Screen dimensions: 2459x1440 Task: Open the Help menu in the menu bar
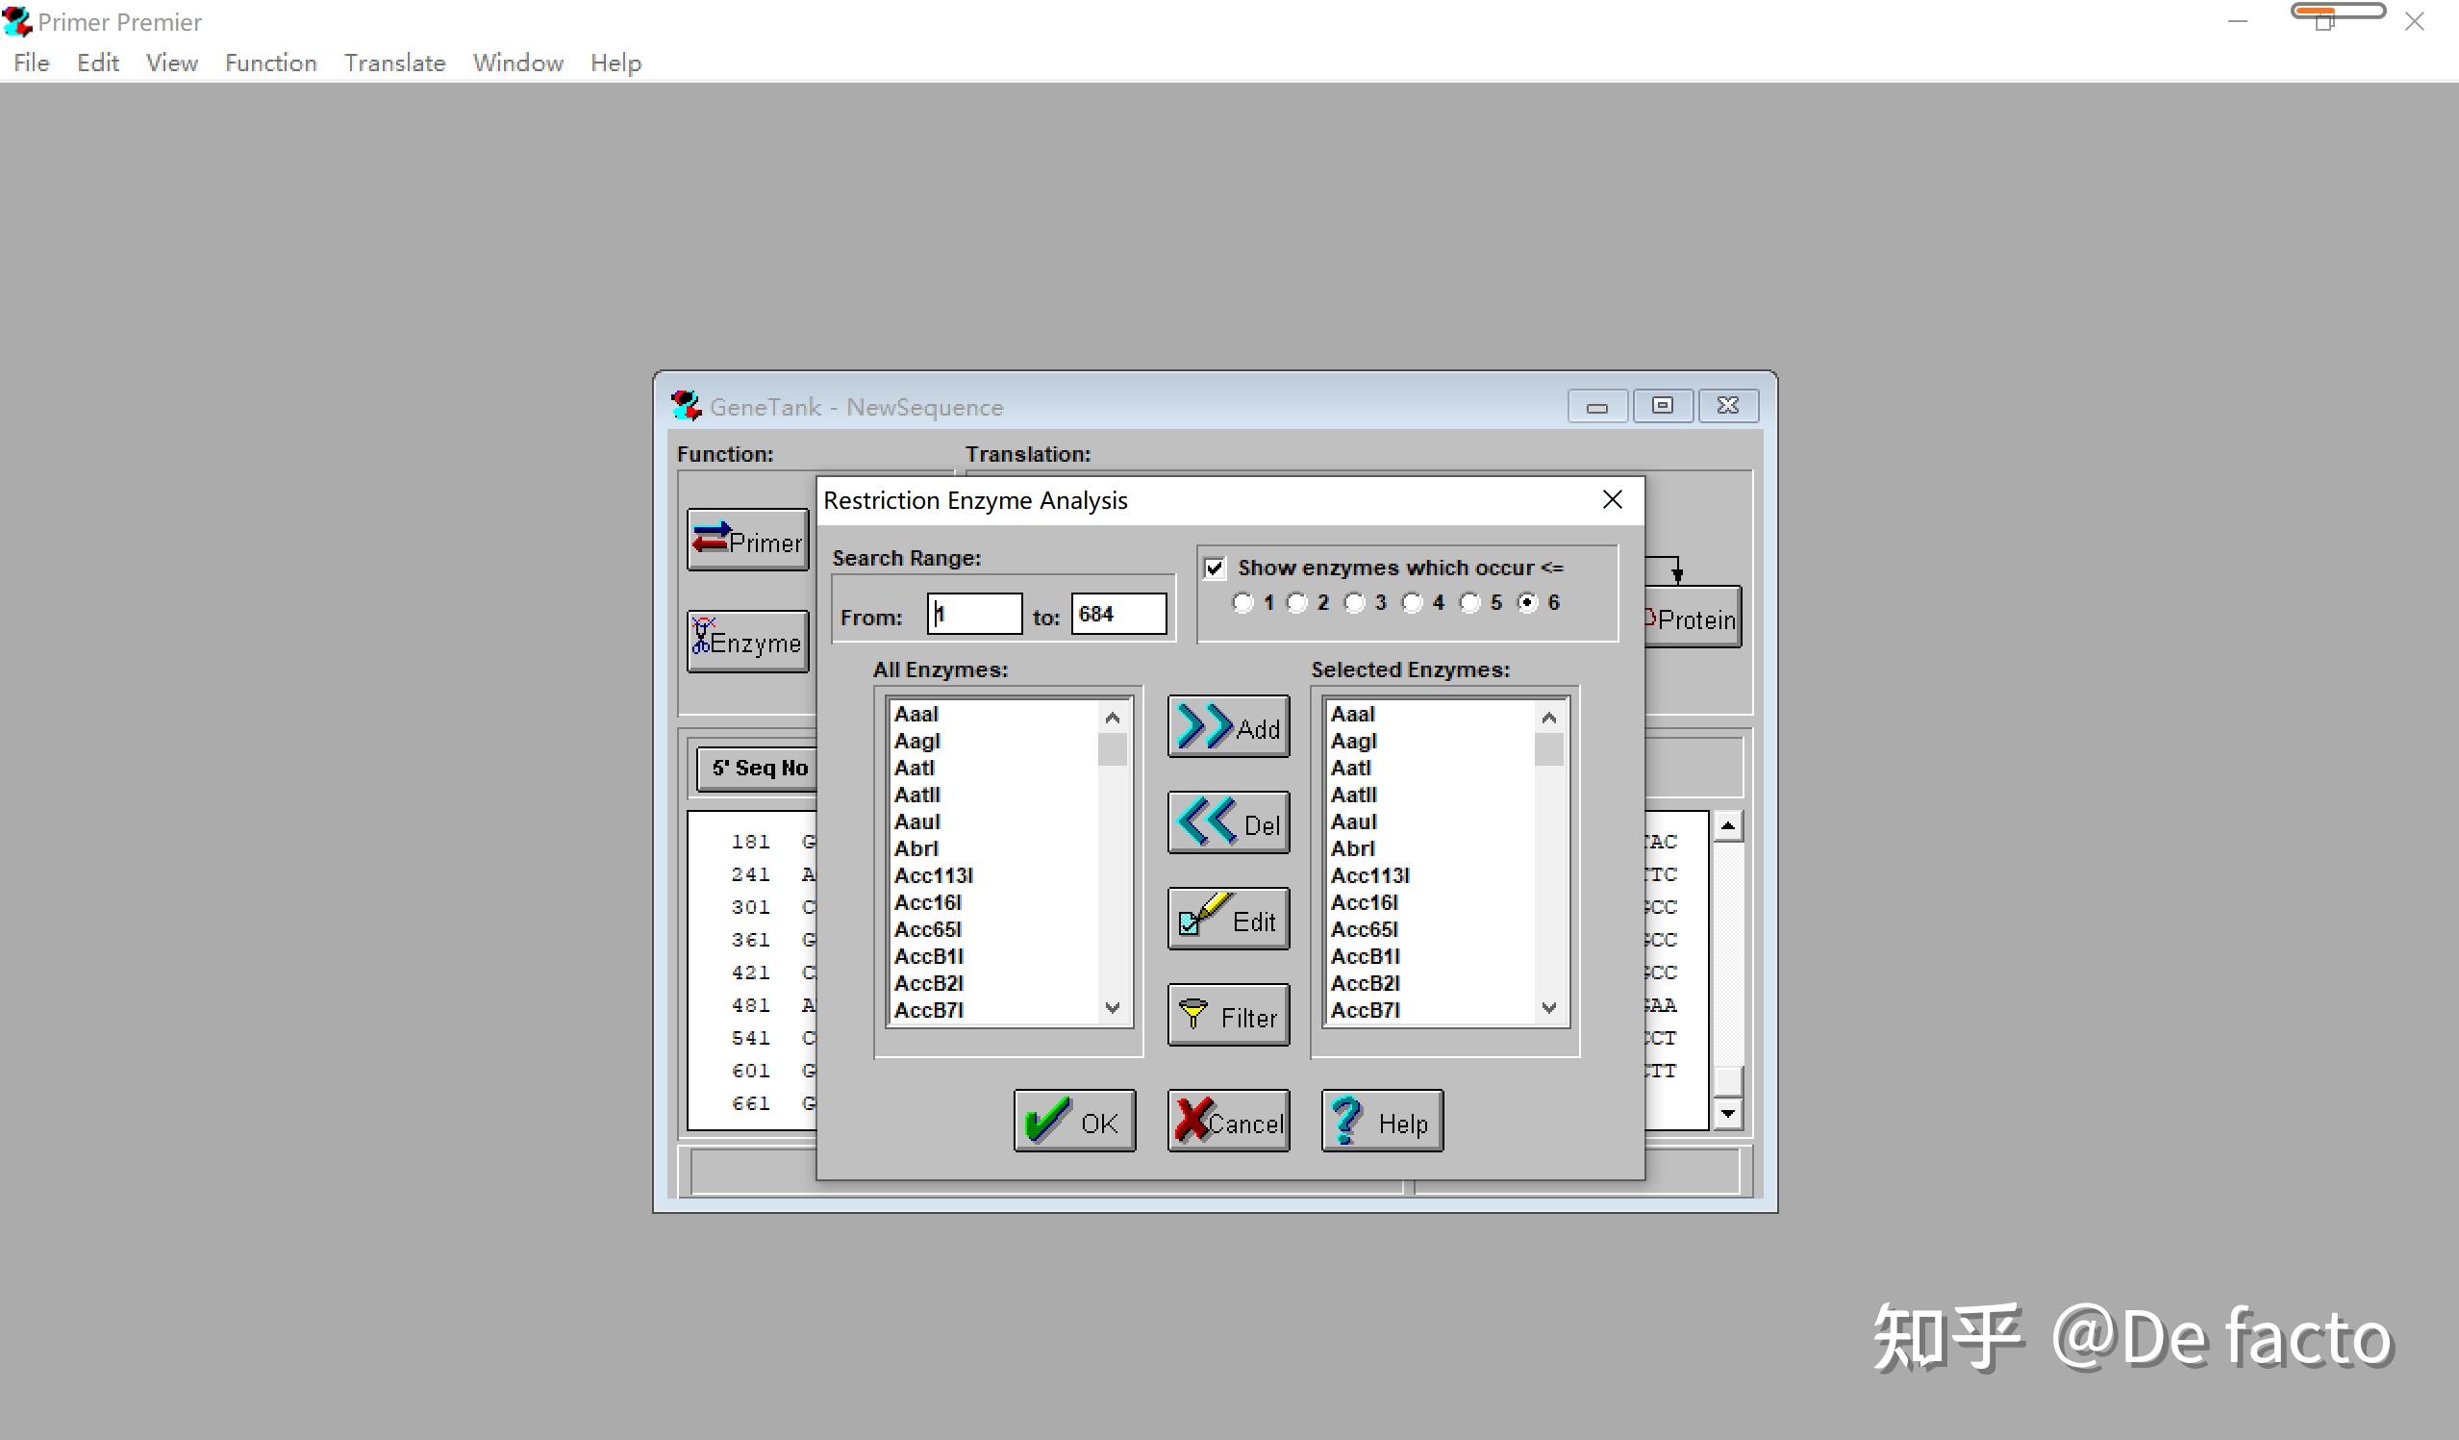point(615,63)
